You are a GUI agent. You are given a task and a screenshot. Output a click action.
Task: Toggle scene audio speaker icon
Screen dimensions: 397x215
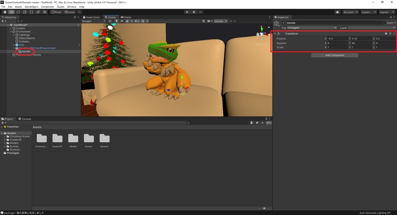pos(122,21)
